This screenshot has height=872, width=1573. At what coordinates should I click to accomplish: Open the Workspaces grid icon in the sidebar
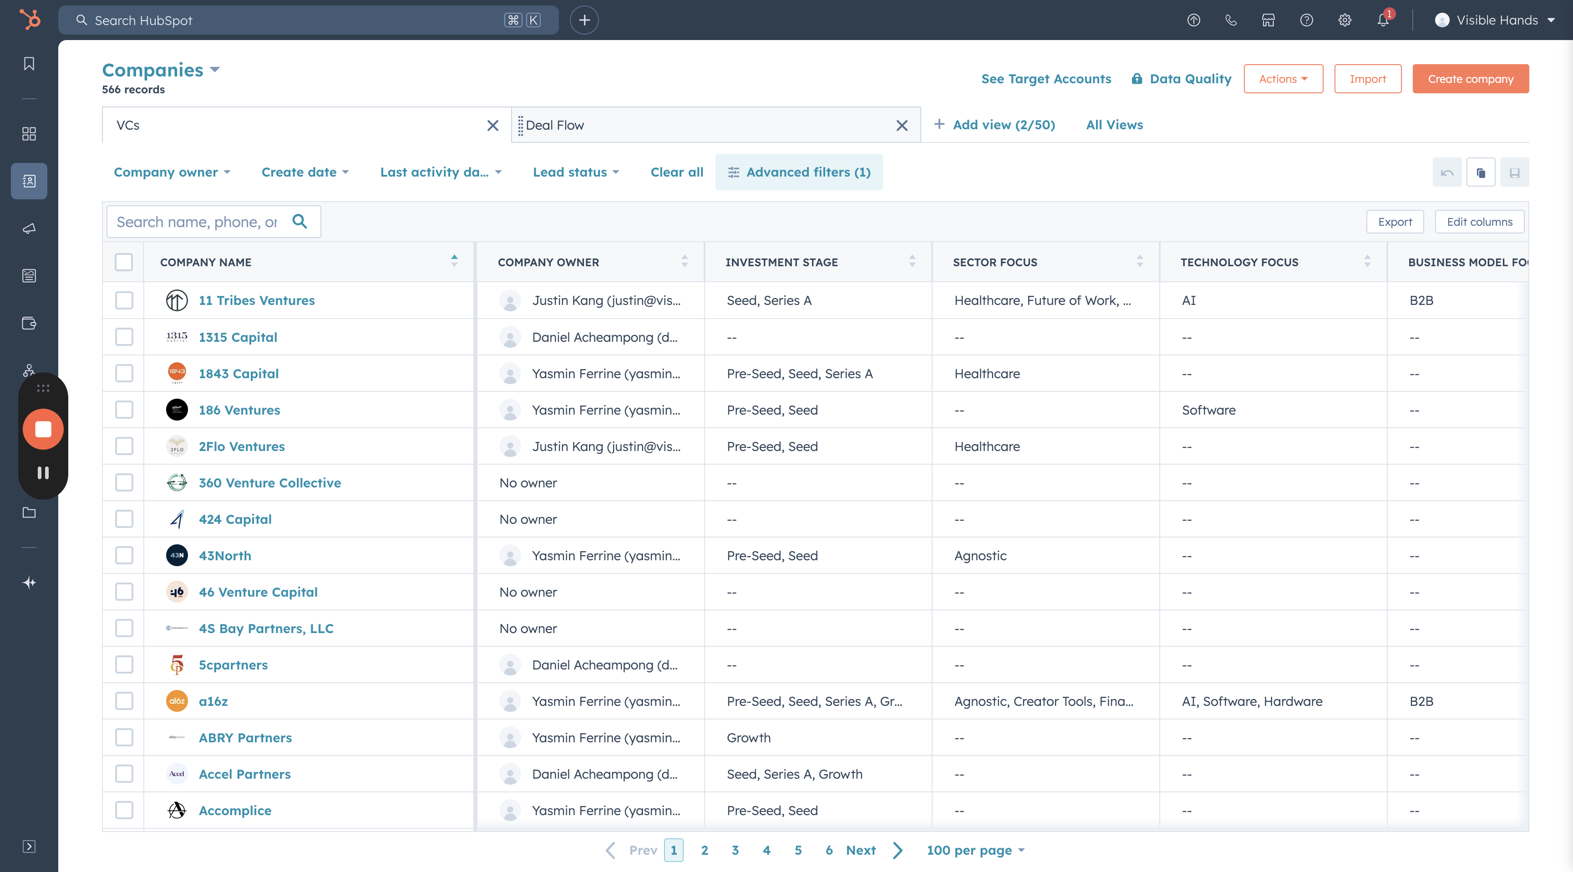[x=29, y=134]
